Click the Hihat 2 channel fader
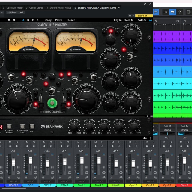 116,163
